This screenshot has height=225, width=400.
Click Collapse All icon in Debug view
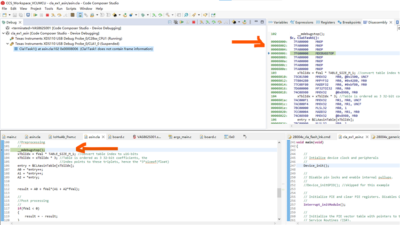coord(169,22)
